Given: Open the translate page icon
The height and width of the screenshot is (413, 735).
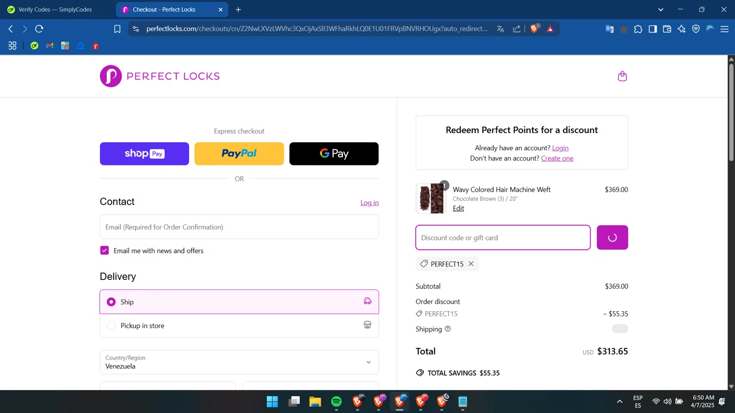Looking at the screenshot, I should point(500,29).
